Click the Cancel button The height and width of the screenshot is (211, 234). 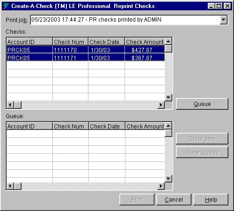(x=174, y=199)
